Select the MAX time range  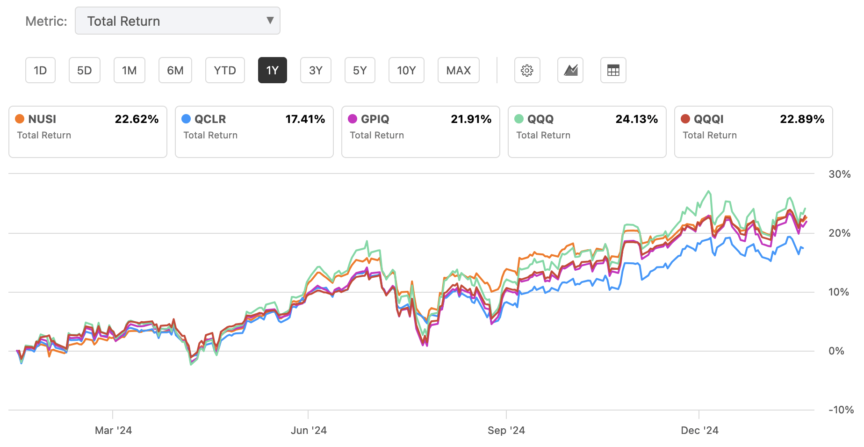coord(458,70)
